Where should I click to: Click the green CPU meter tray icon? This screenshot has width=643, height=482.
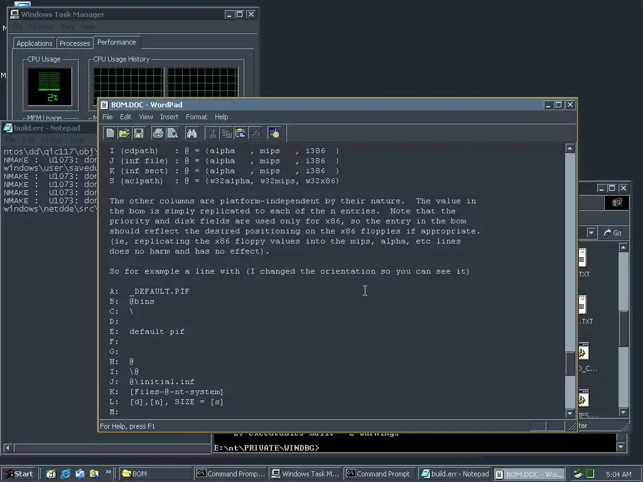(590, 474)
